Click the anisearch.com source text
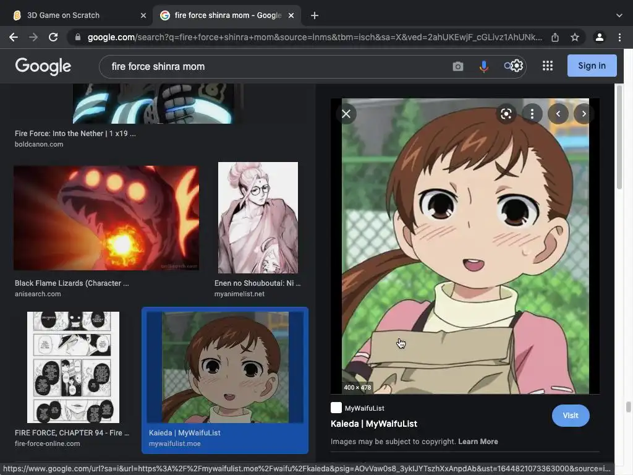 38,294
